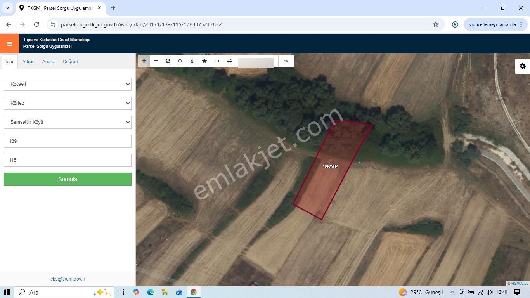Open favorites star in map toolbar

pos(204,61)
